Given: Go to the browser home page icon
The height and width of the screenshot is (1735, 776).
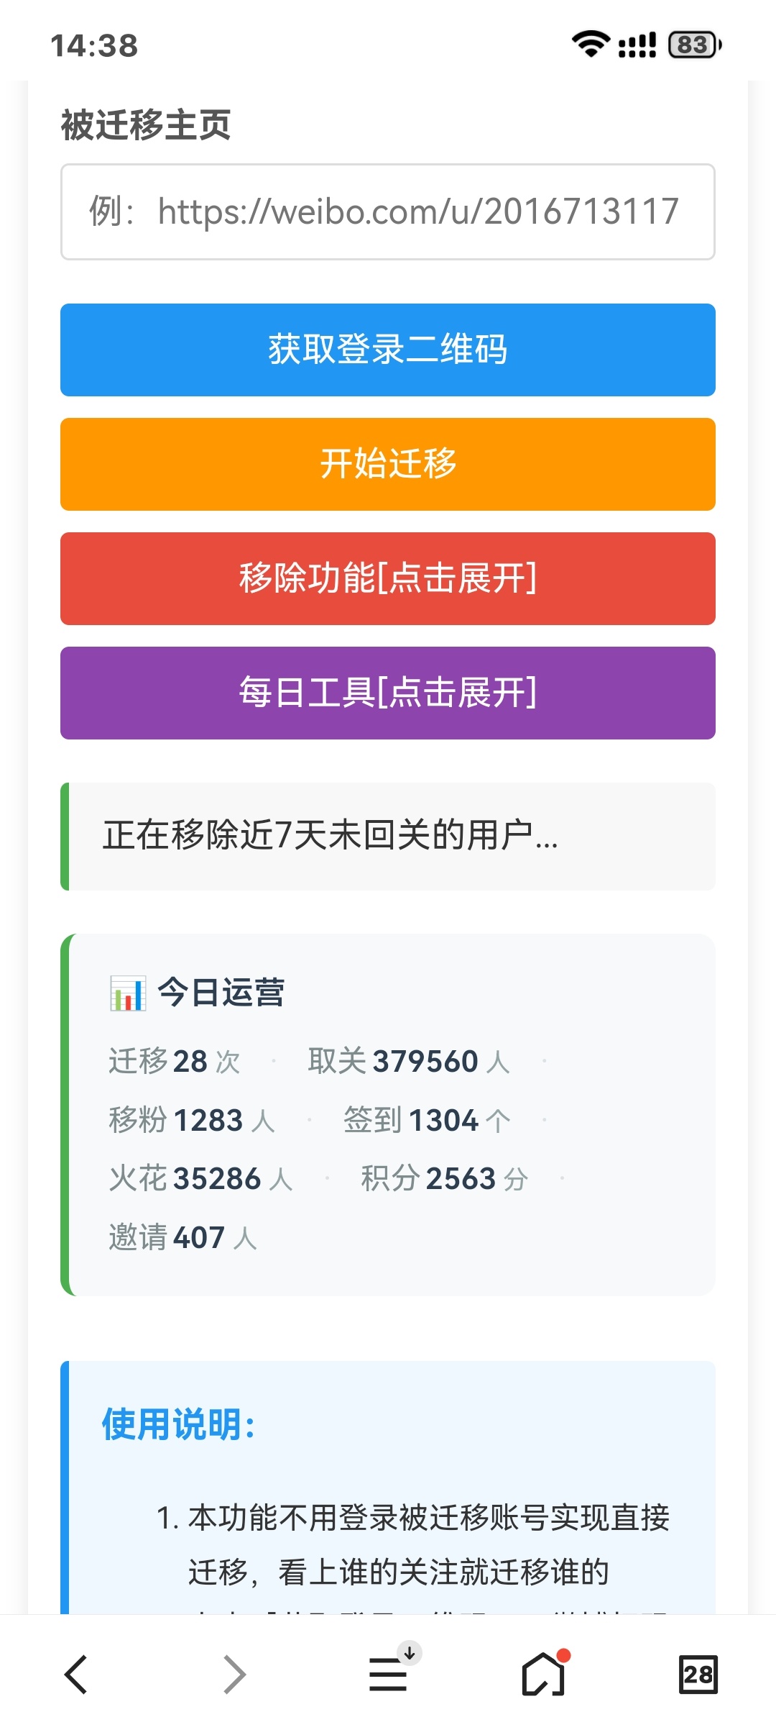Looking at the screenshot, I should click(545, 1673).
